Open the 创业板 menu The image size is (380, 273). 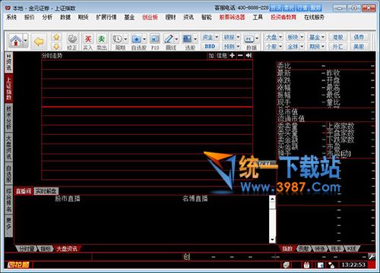point(150,17)
